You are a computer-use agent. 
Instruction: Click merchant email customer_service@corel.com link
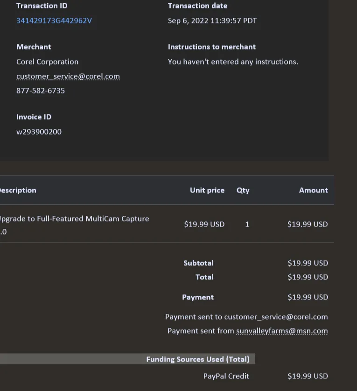coord(68,76)
